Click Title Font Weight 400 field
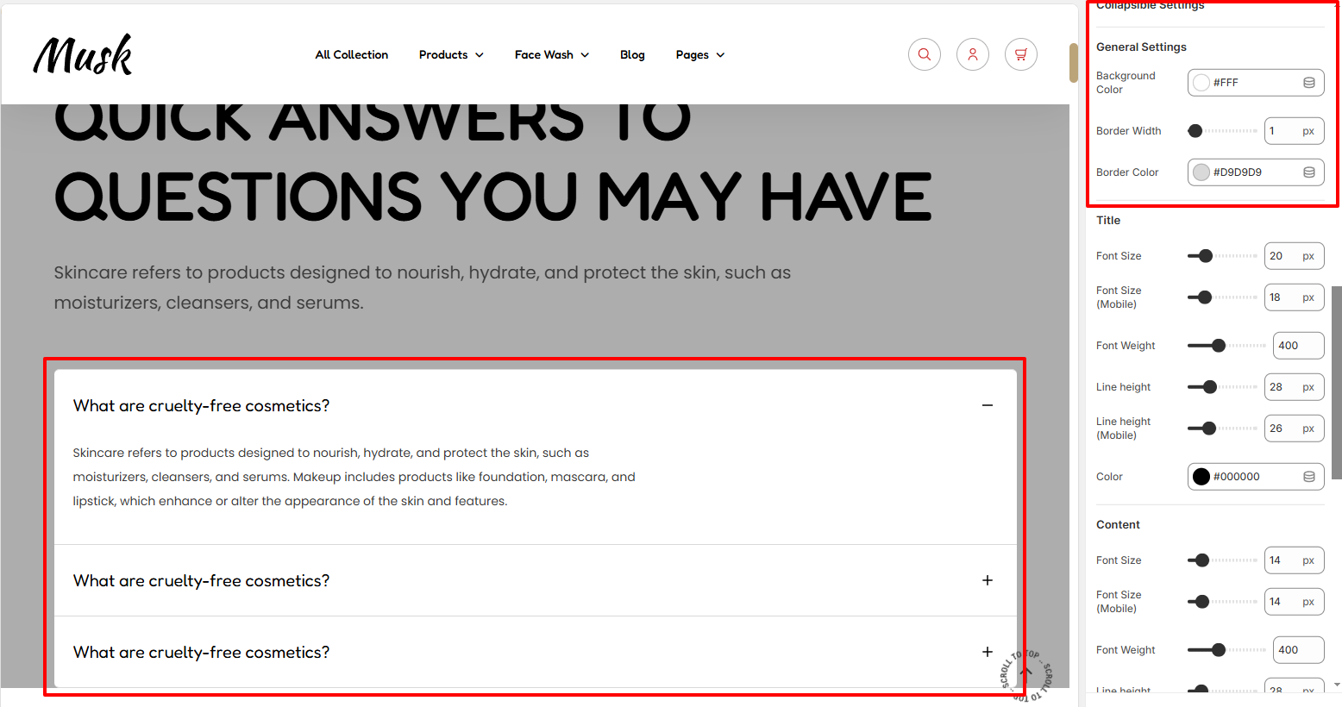 pyautogui.click(x=1298, y=346)
